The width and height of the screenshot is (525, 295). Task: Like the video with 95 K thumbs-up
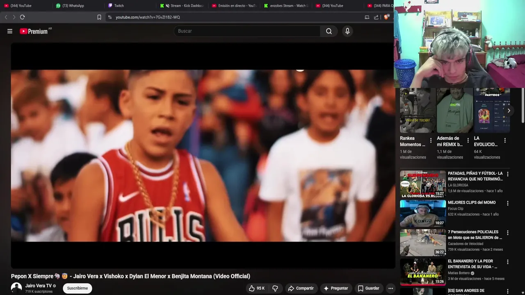point(257,288)
